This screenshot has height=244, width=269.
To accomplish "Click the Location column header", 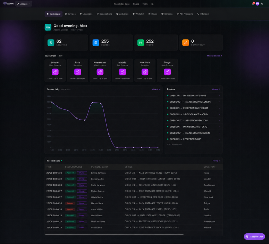I will [x=209, y=167].
